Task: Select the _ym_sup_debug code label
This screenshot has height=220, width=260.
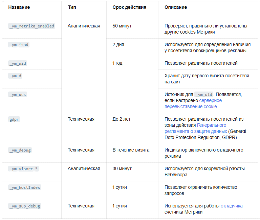Action: tap(24, 206)
